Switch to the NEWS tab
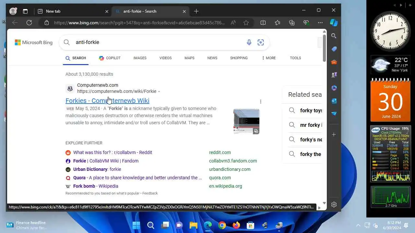Screen dimensions: 415x233 pos(212,58)
